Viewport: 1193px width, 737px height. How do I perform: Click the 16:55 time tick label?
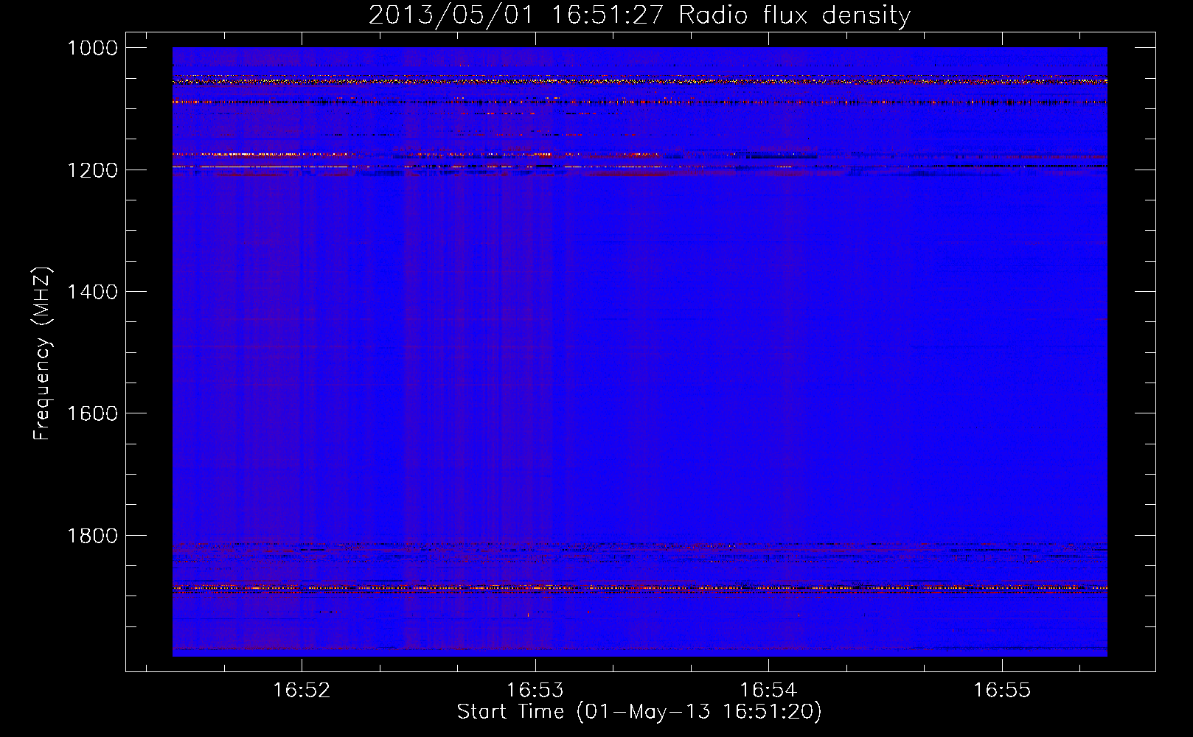pyautogui.click(x=1002, y=691)
